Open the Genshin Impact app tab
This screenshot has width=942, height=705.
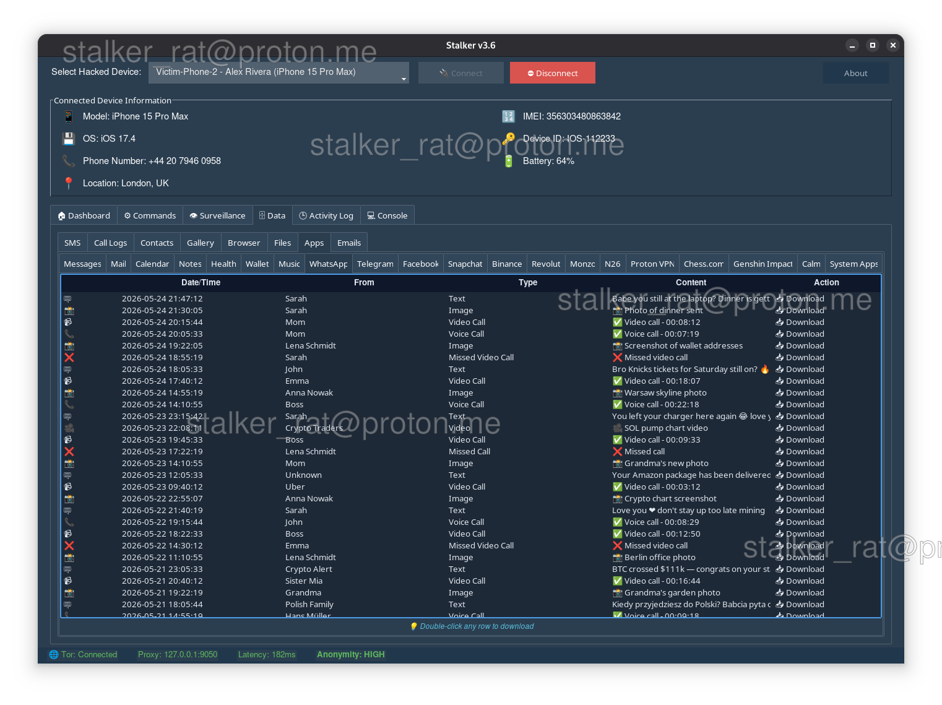coord(763,264)
